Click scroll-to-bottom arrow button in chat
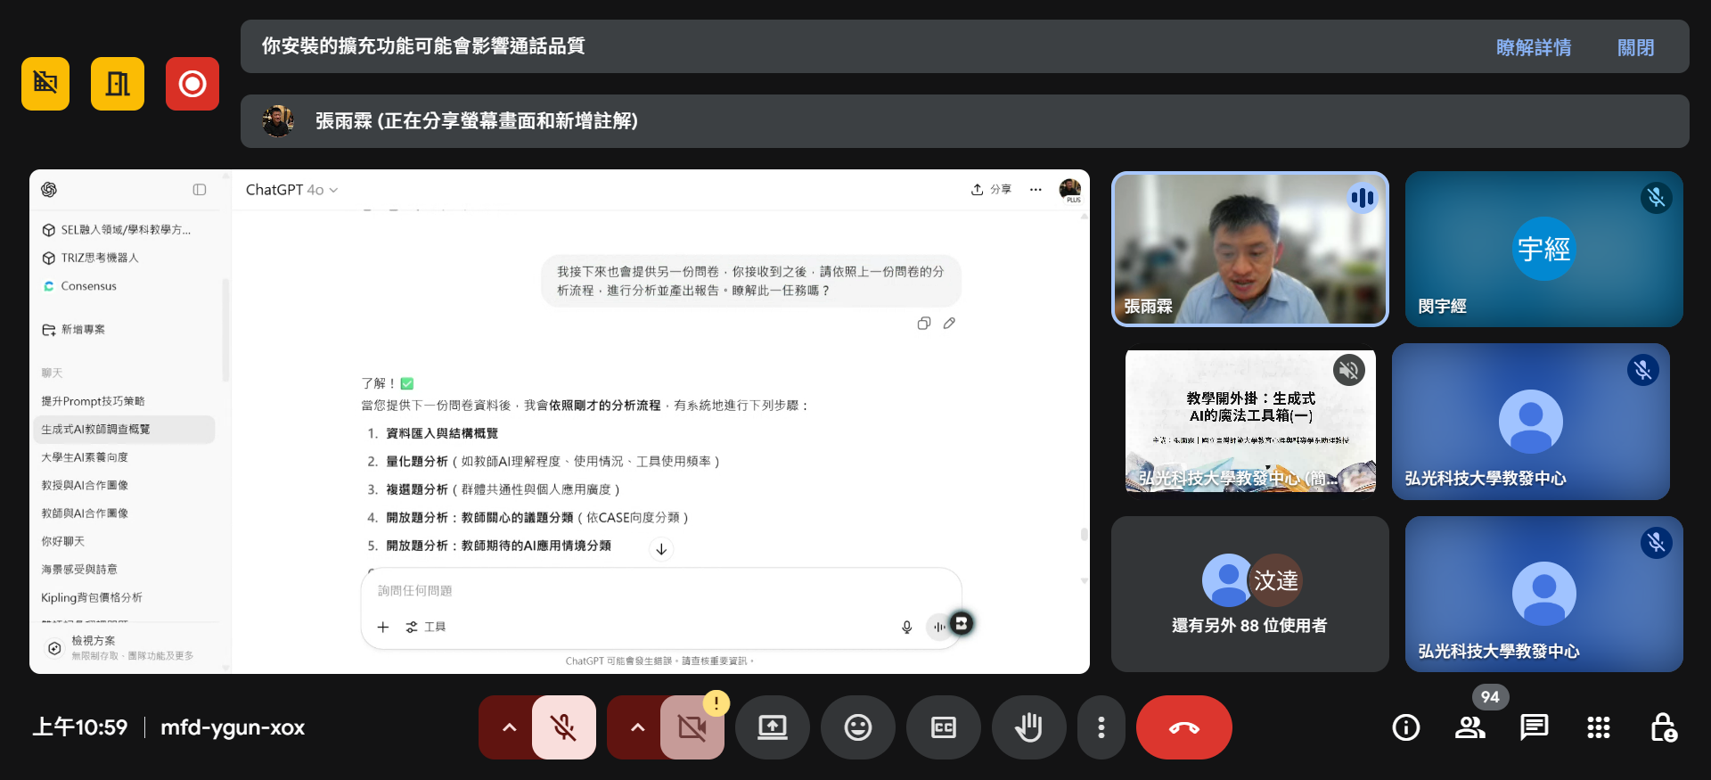 [x=661, y=549]
